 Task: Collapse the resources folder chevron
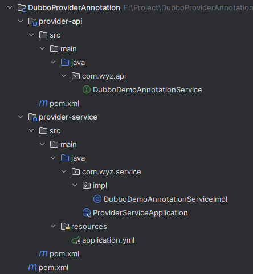(x=53, y=226)
